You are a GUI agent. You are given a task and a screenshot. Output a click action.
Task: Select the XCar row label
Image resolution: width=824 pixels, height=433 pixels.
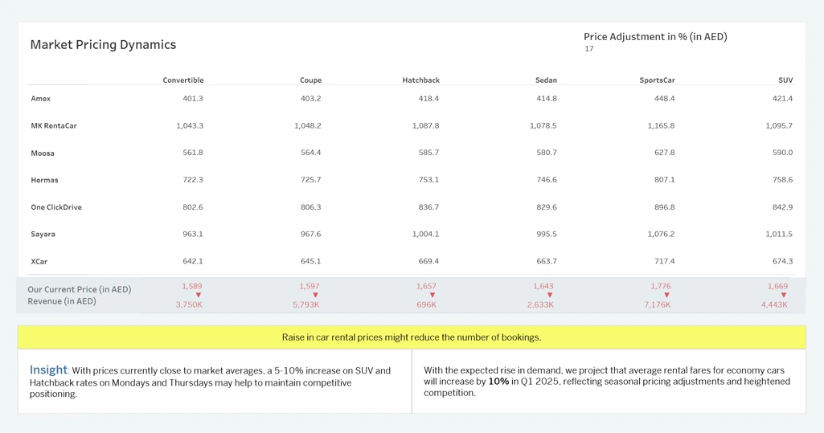[39, 261]
